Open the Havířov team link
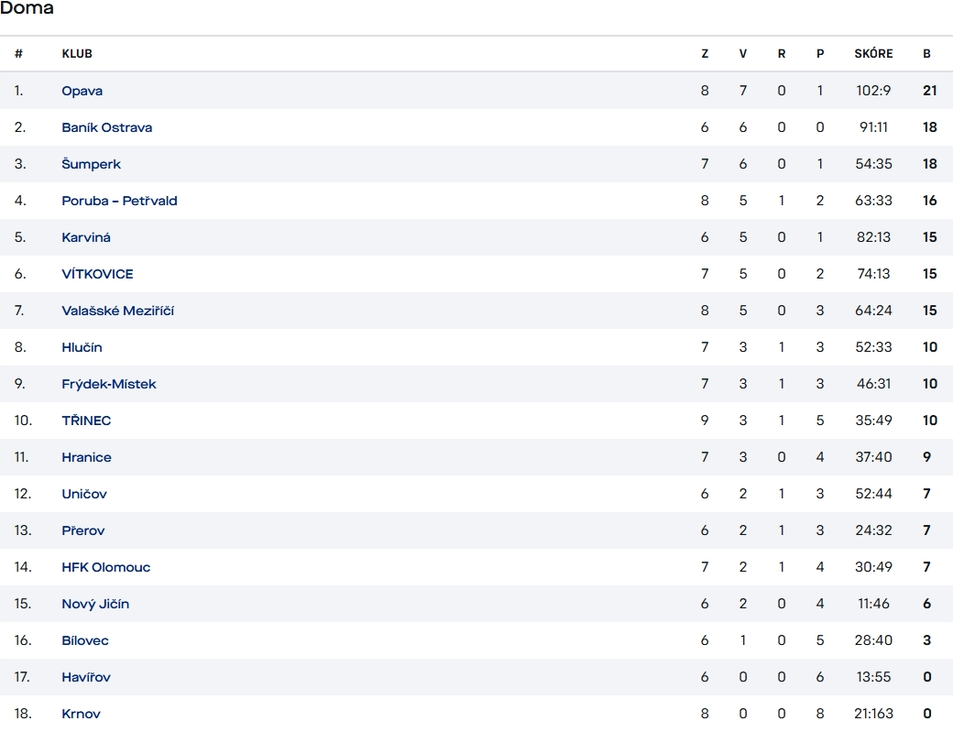 click(86, 677)
